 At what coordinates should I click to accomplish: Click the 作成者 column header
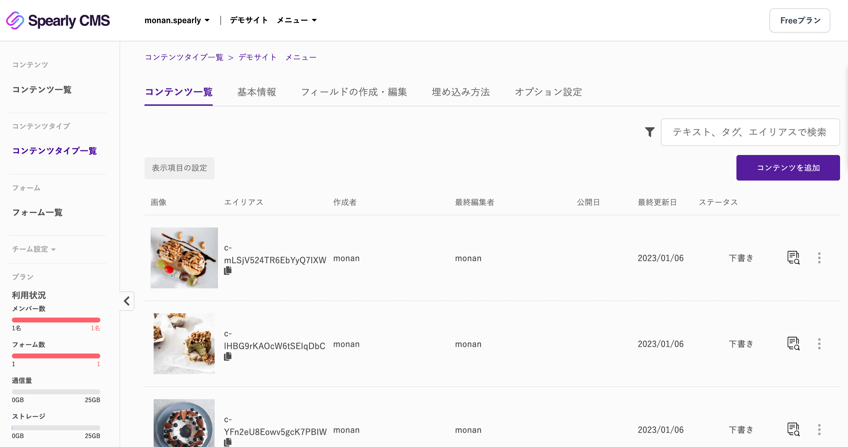click(x=345, y=202)
